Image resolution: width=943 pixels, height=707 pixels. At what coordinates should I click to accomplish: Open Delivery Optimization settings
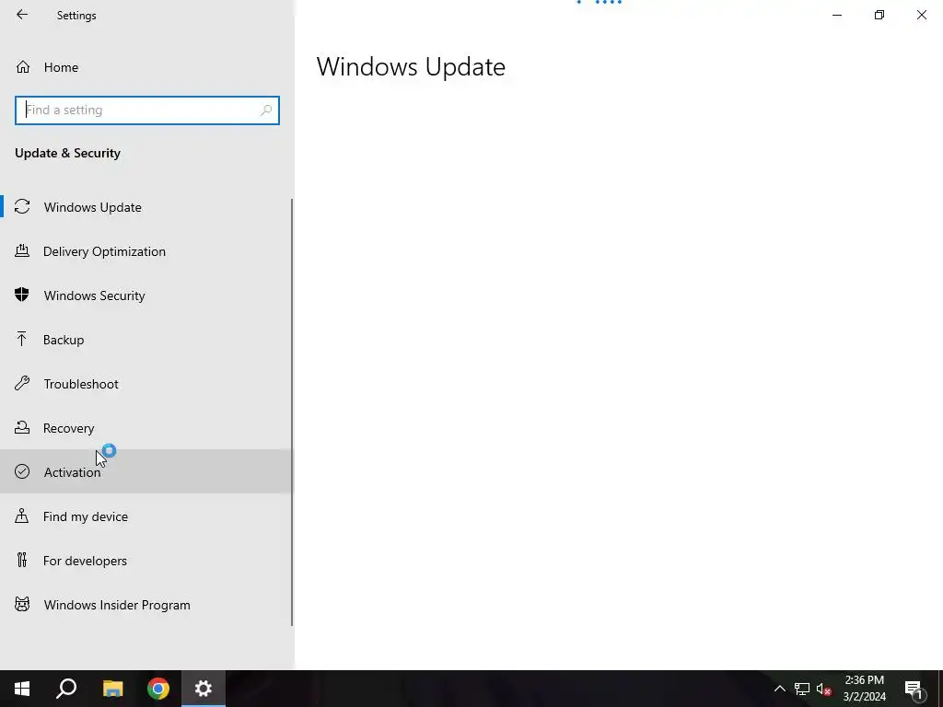(146, 251)
